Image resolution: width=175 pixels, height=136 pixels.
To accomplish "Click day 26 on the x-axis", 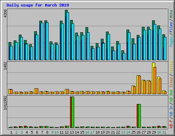I will [138, 132].
